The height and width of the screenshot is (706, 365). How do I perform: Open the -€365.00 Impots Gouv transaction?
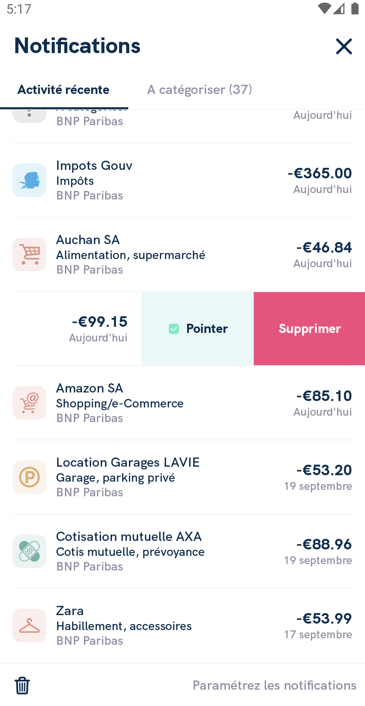[182, 180]
